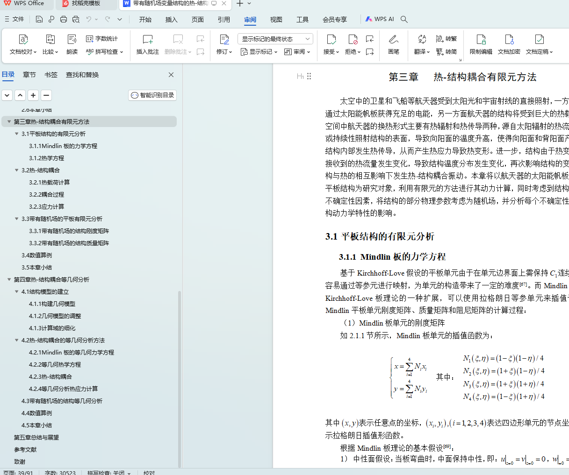This screenshot has width=569, height=475.
Task: Click the 翻译 translate icon
Action: click(422, 39)
